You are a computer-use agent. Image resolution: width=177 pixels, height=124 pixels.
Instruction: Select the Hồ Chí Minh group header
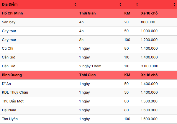coord(12,13)
